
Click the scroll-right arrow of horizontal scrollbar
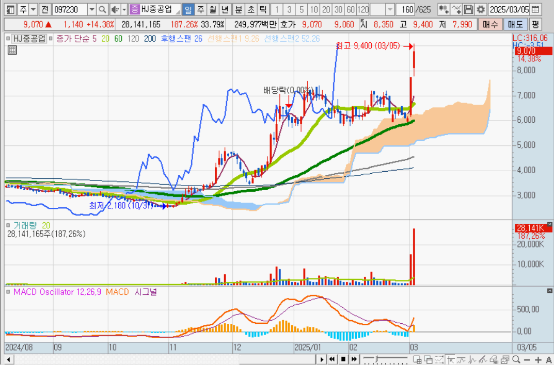pyautogui.click(x=321, y=360)
